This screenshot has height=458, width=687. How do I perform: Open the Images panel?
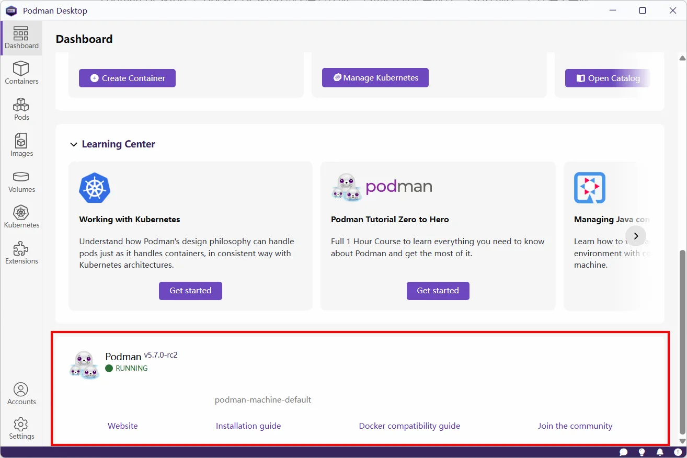(21, 145)
